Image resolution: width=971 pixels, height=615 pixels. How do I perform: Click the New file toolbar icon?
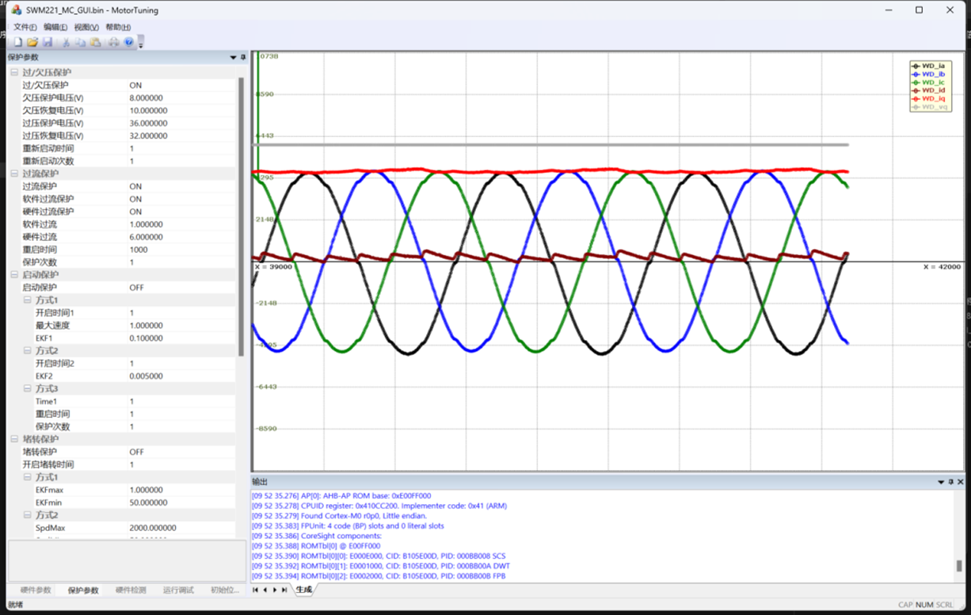17,42
